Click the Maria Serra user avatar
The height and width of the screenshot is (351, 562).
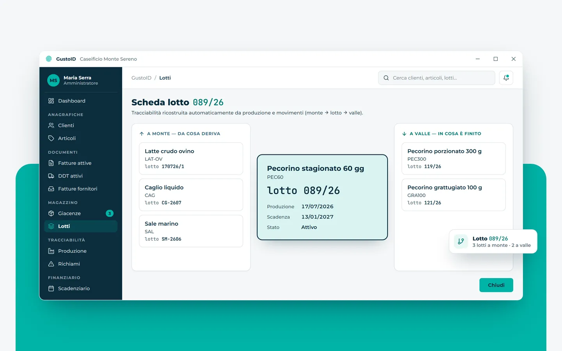(53, 80)
